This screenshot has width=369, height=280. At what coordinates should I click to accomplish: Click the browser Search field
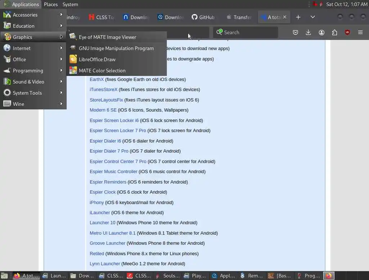click(x=245, y=32)
